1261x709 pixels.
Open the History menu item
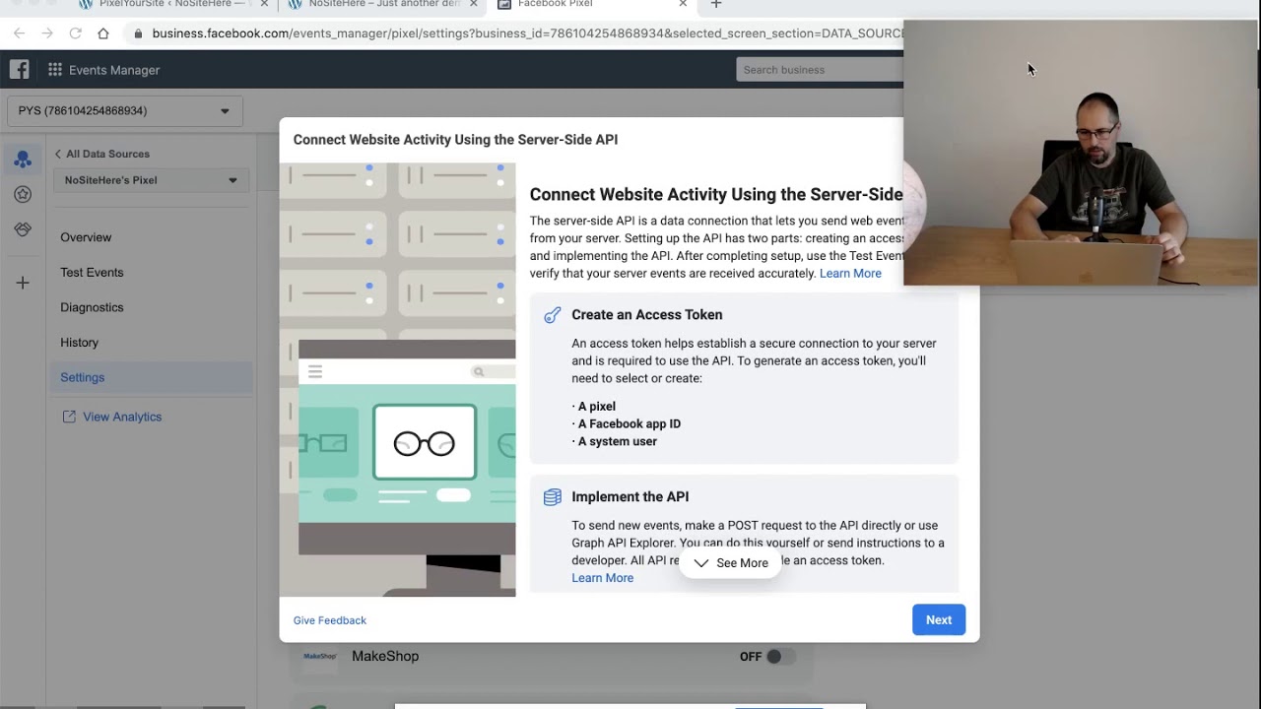click(x=79, y=343)
